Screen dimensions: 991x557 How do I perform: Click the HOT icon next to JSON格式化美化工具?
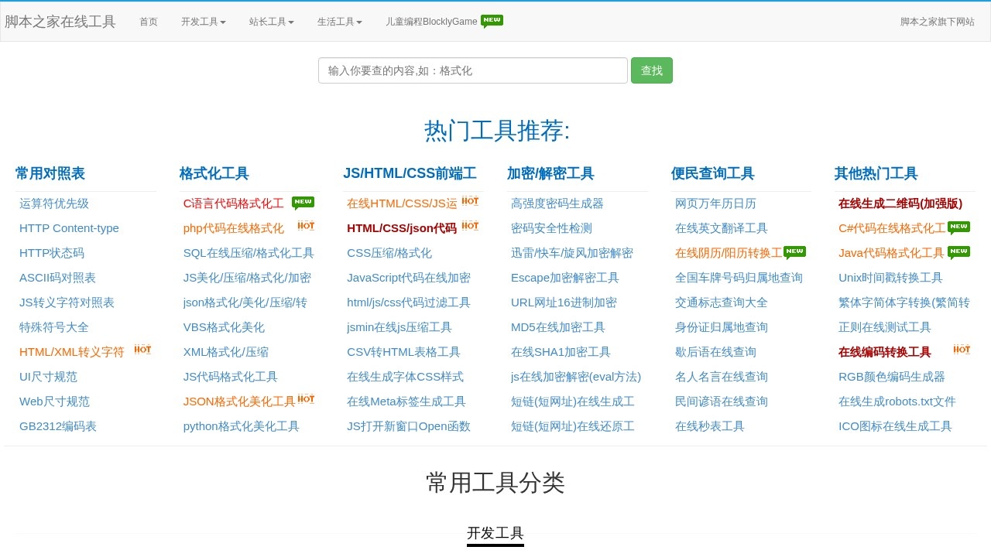point(306,398)
